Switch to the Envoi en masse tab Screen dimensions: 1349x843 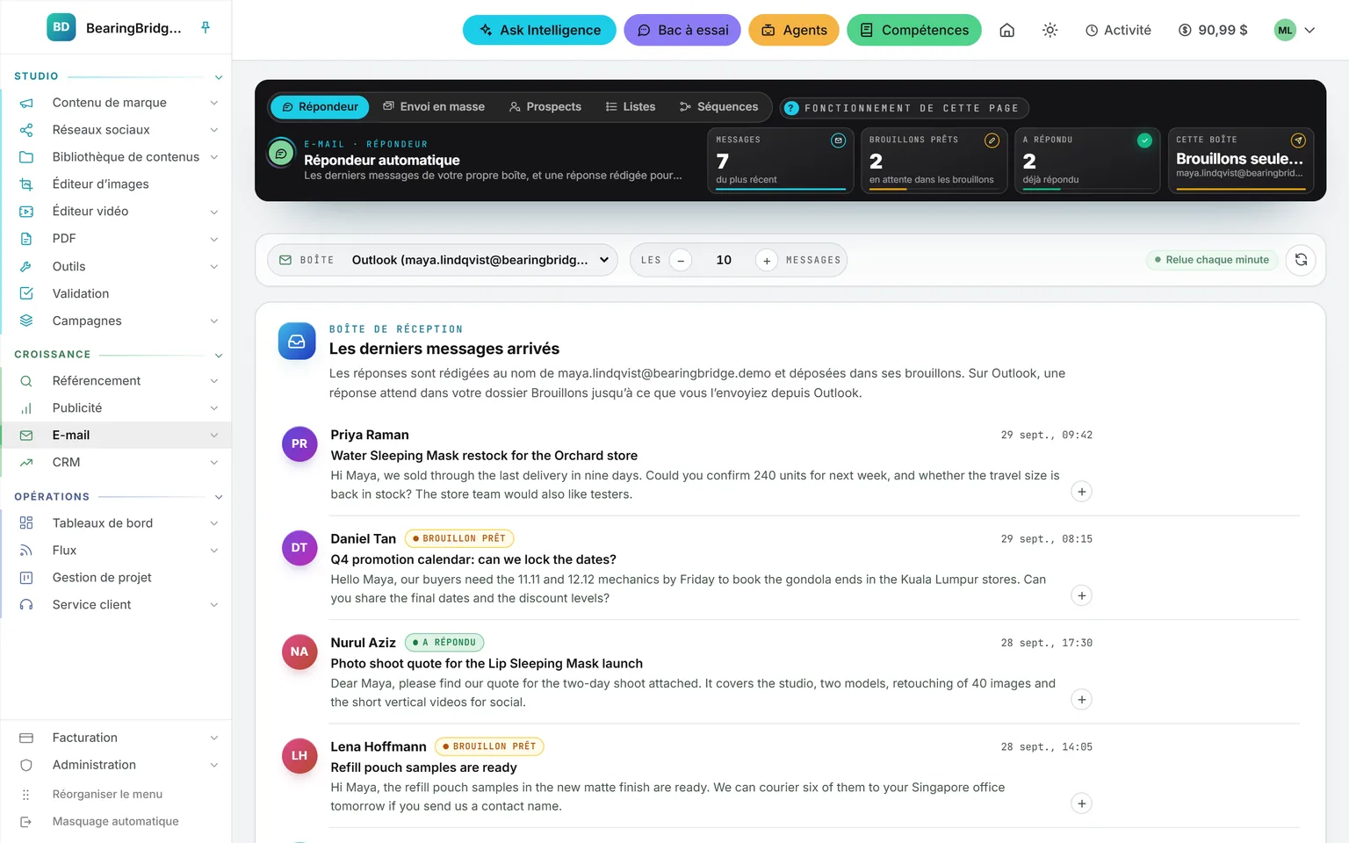(434, 107)
